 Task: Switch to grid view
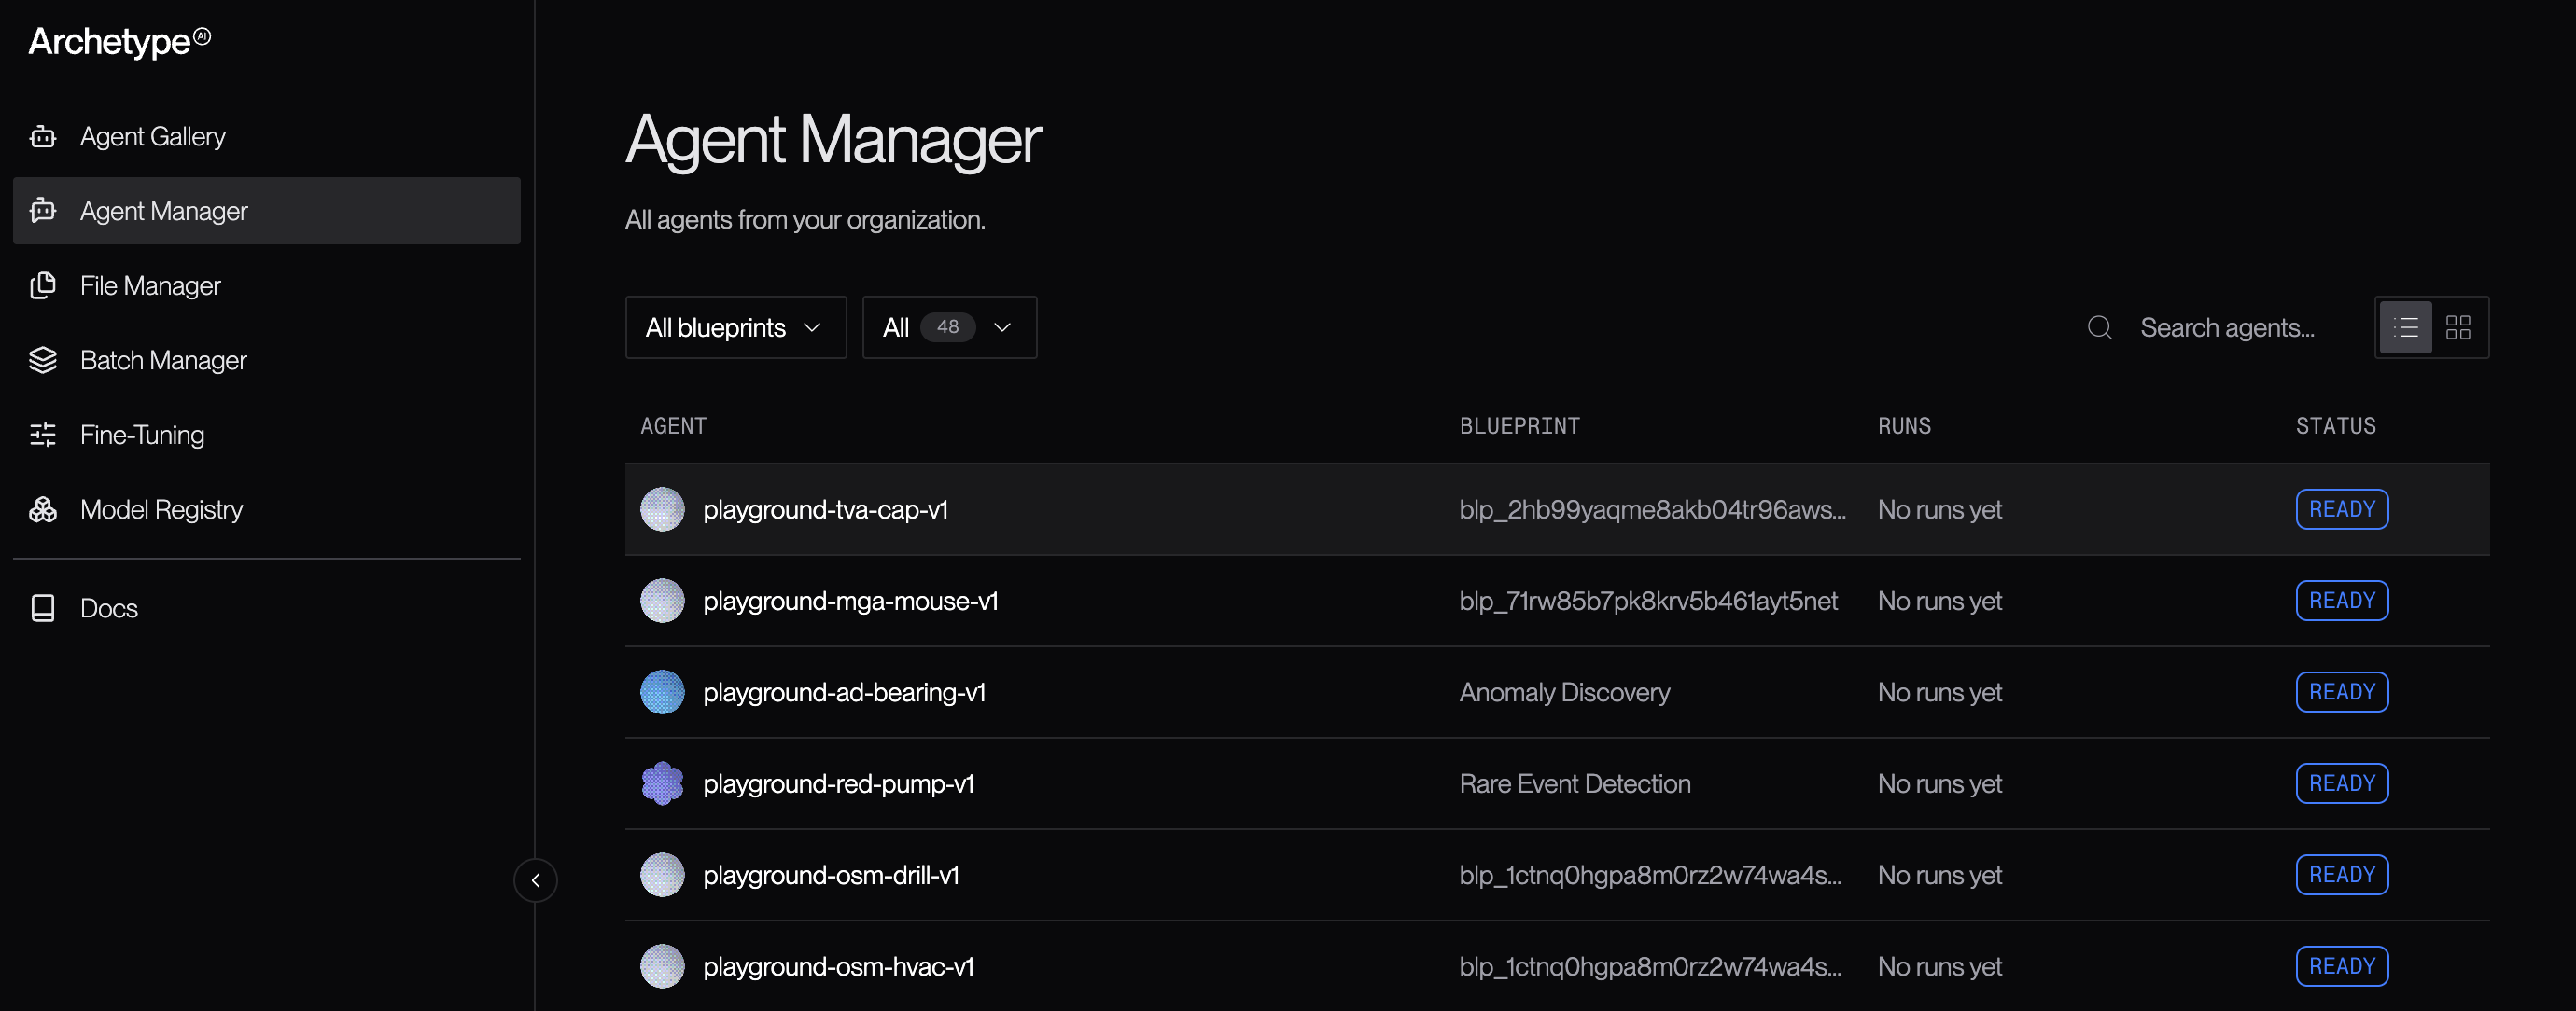pyautogui.click(x=2457, y=327)
